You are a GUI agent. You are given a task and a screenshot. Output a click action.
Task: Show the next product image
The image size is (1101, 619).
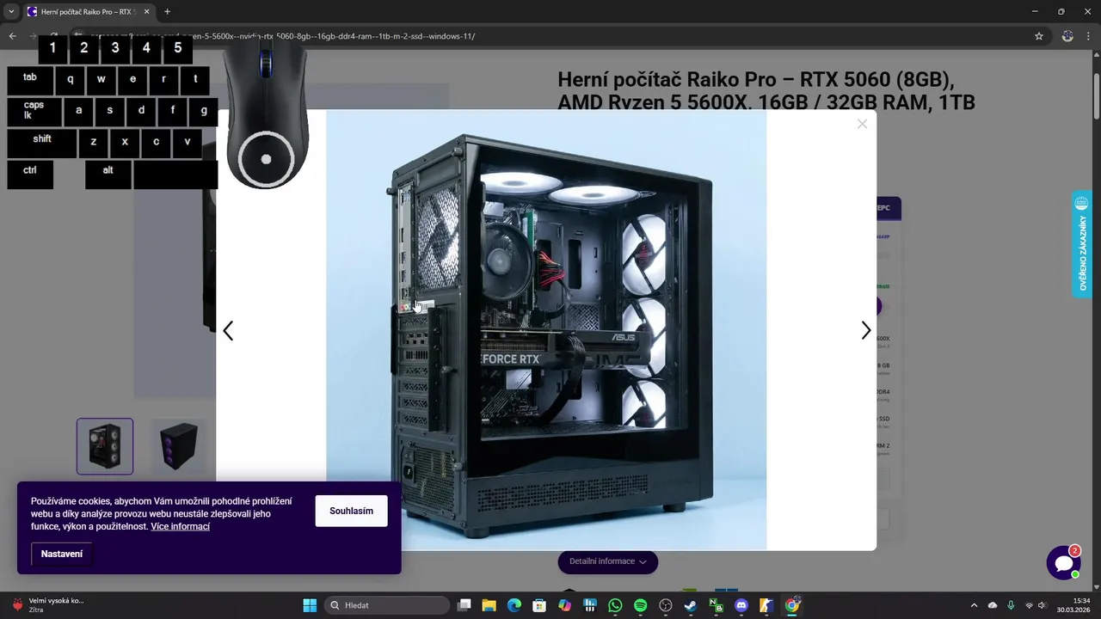point(866,331)
